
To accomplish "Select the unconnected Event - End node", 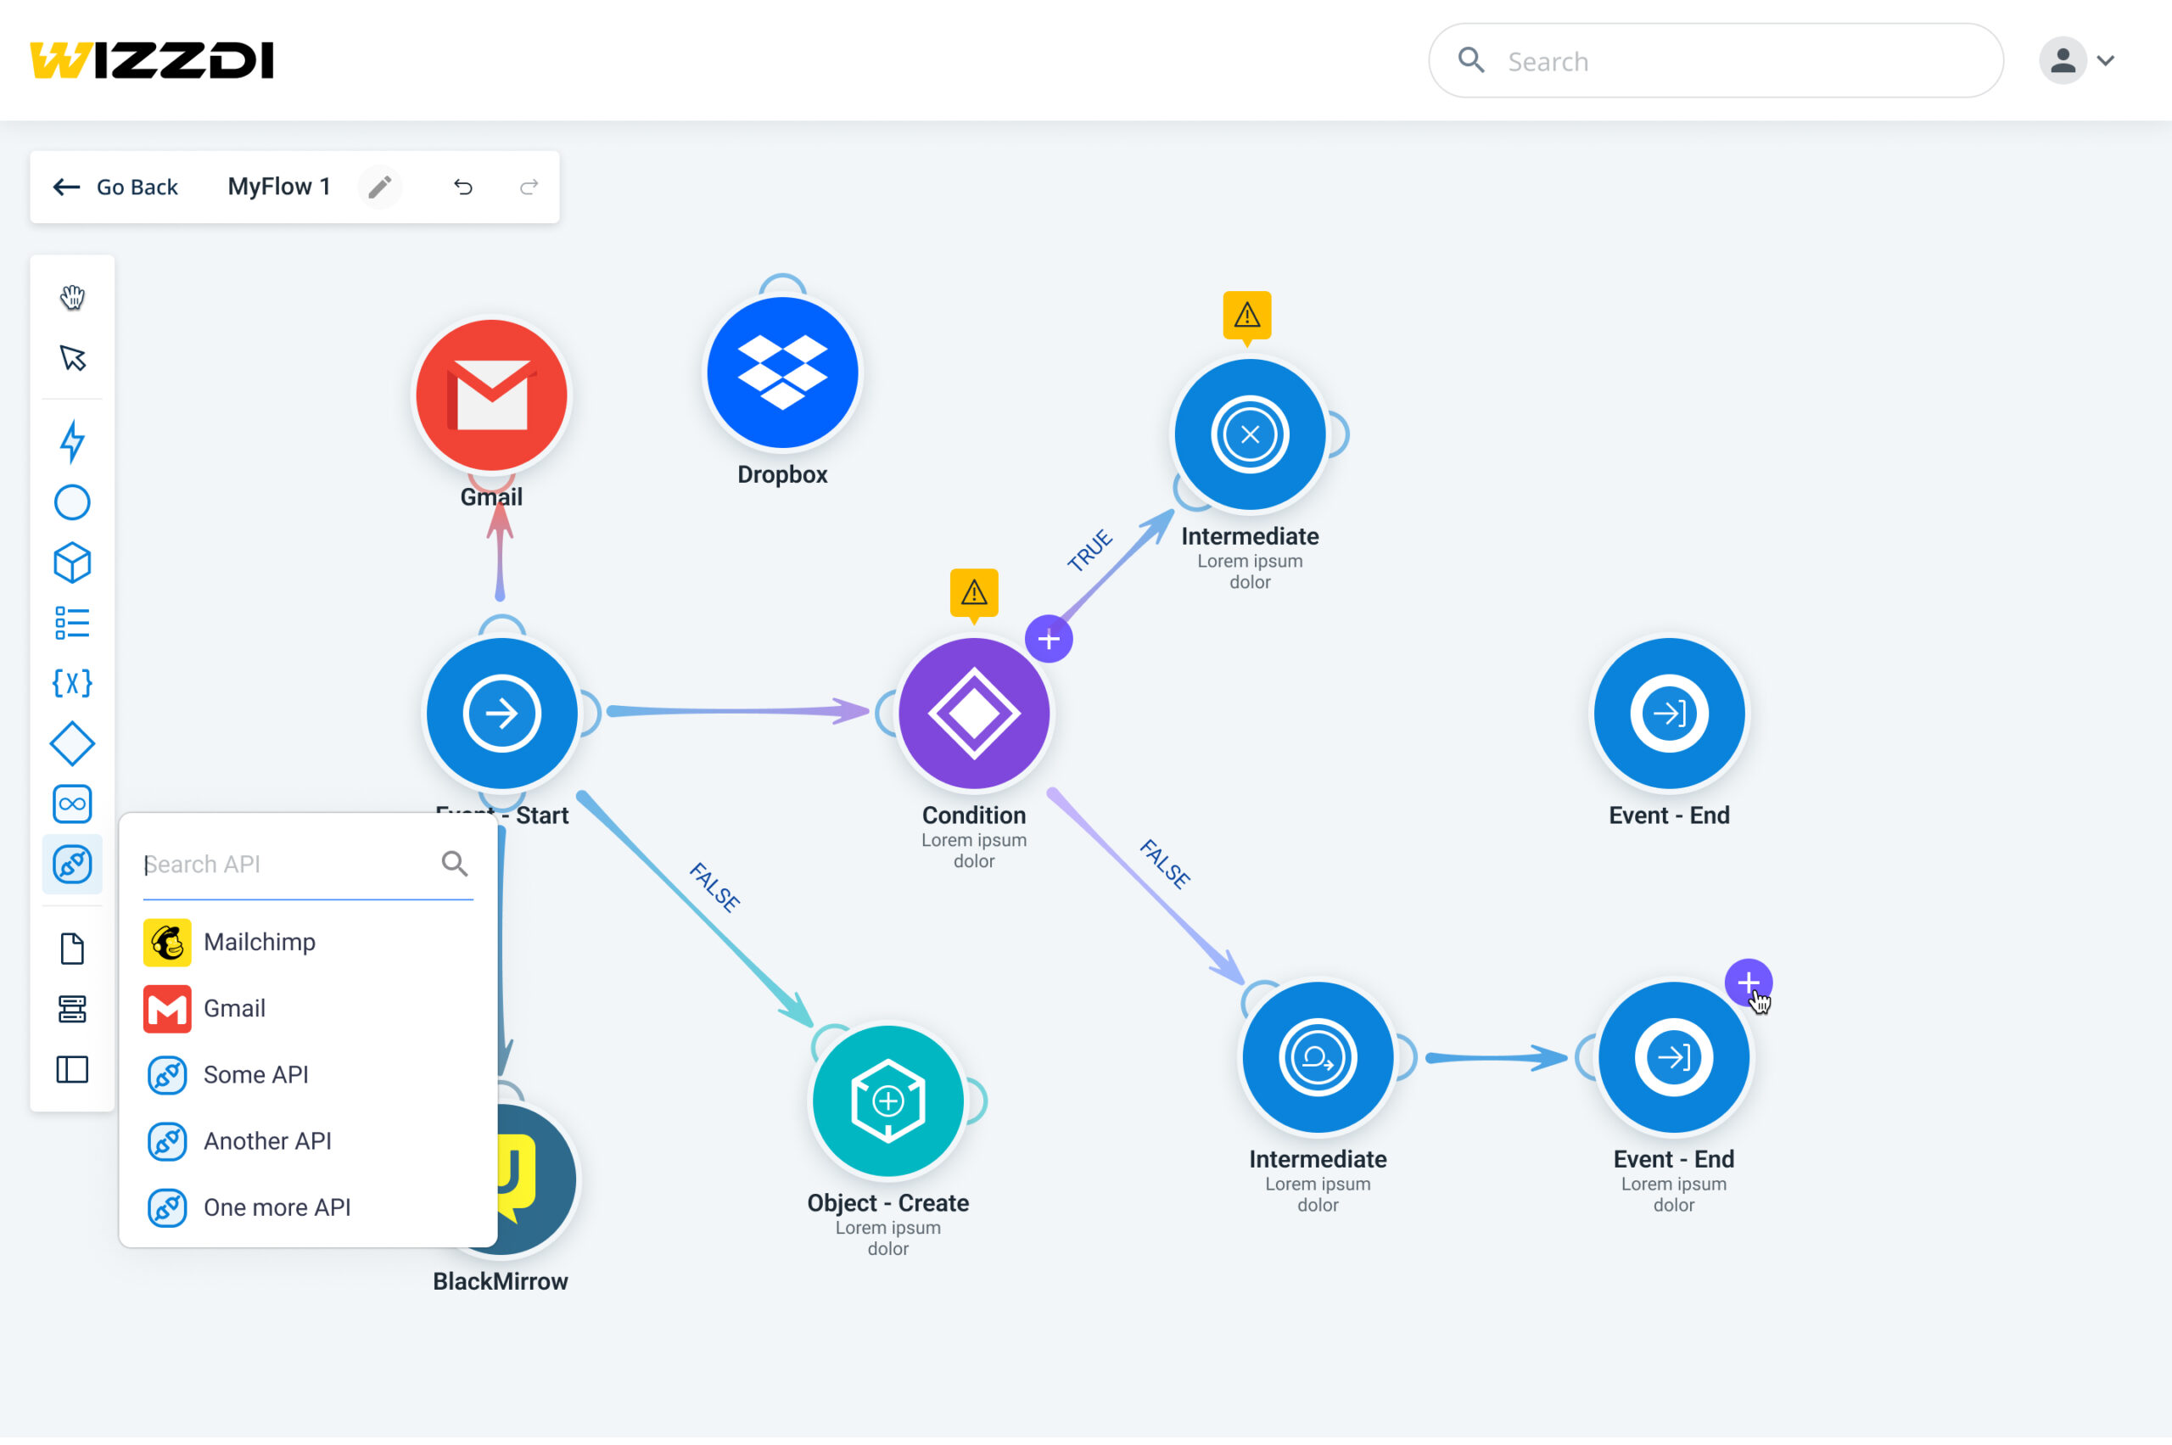I will tap(1669, 714).
